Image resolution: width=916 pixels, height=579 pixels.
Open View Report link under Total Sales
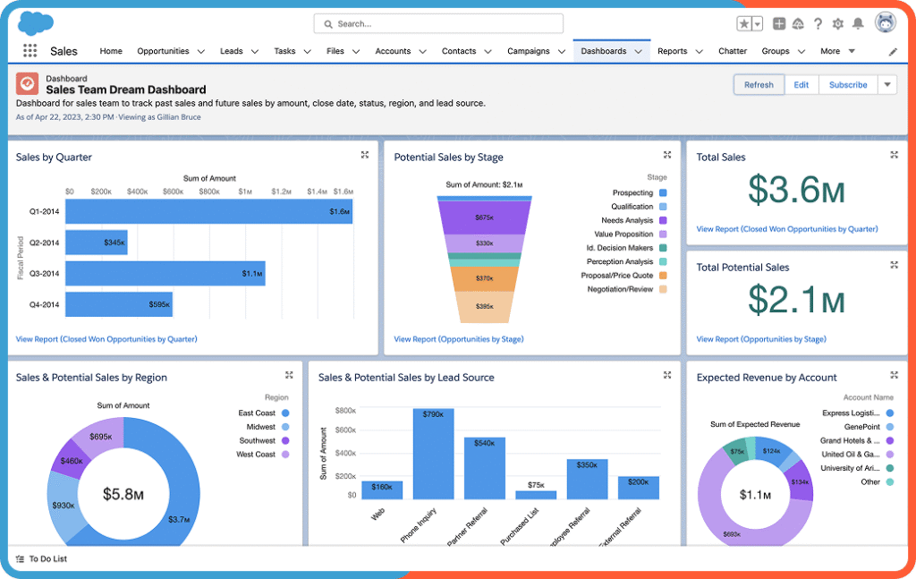coord(786,229)
